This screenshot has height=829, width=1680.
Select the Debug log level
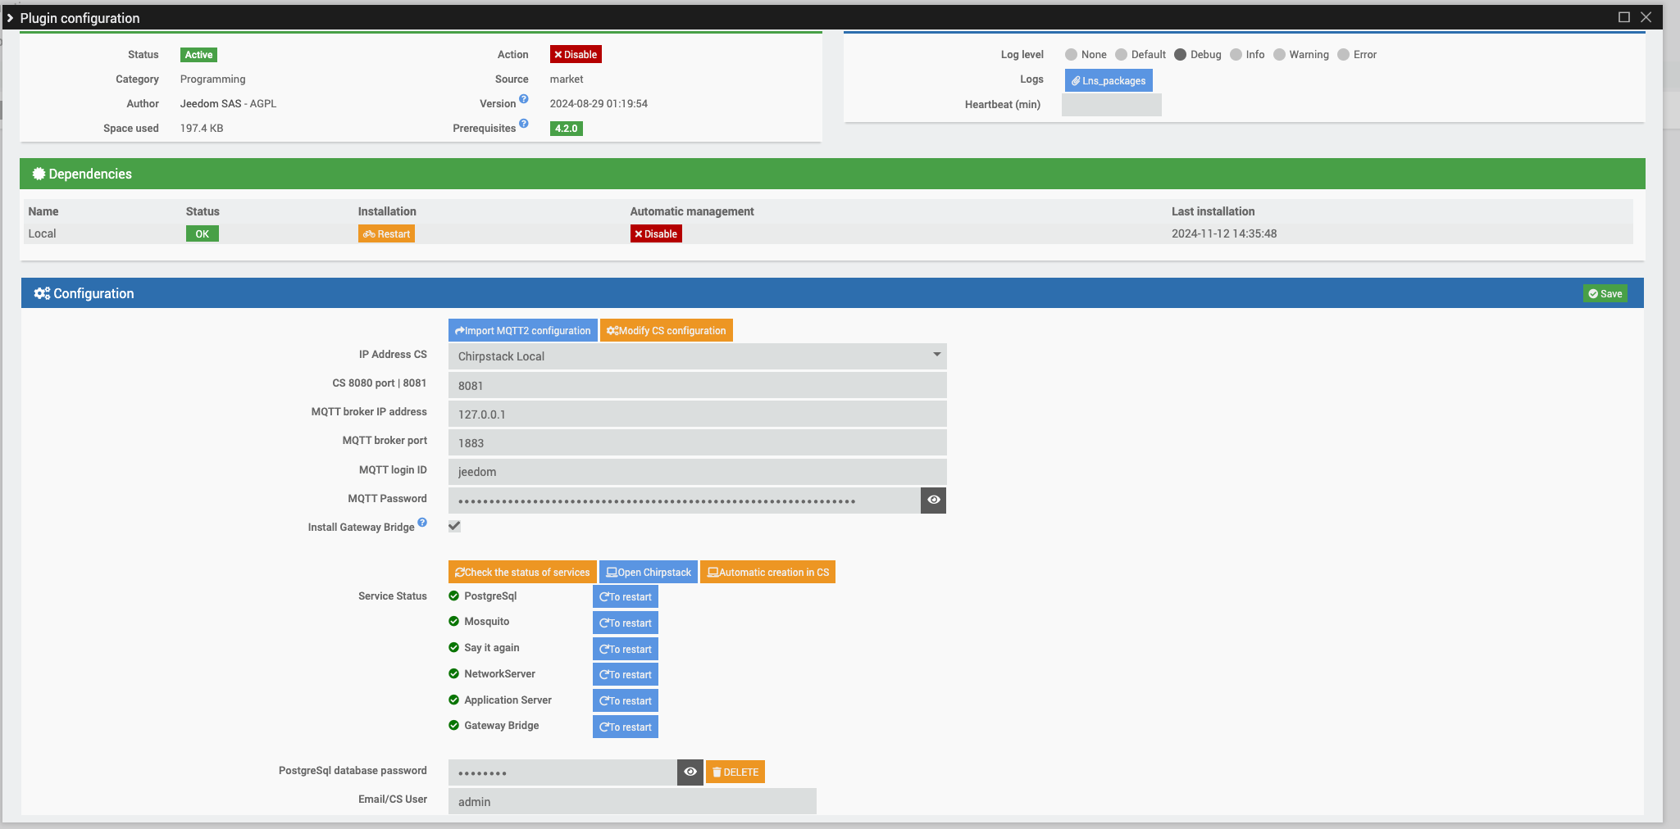pos(1180,55)
